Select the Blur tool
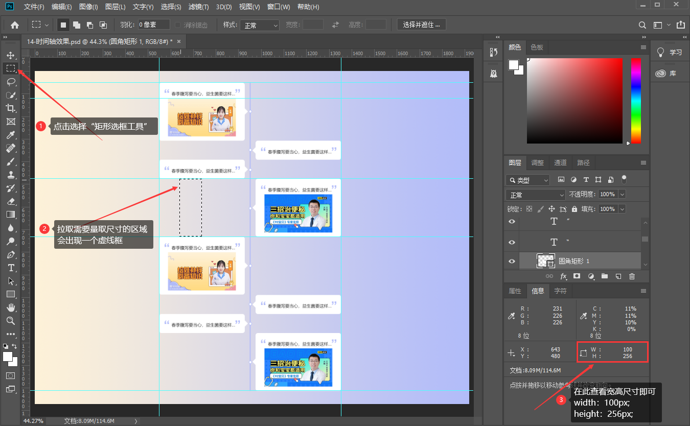This screenshot has height=426, width=690. tap(10, 228)
